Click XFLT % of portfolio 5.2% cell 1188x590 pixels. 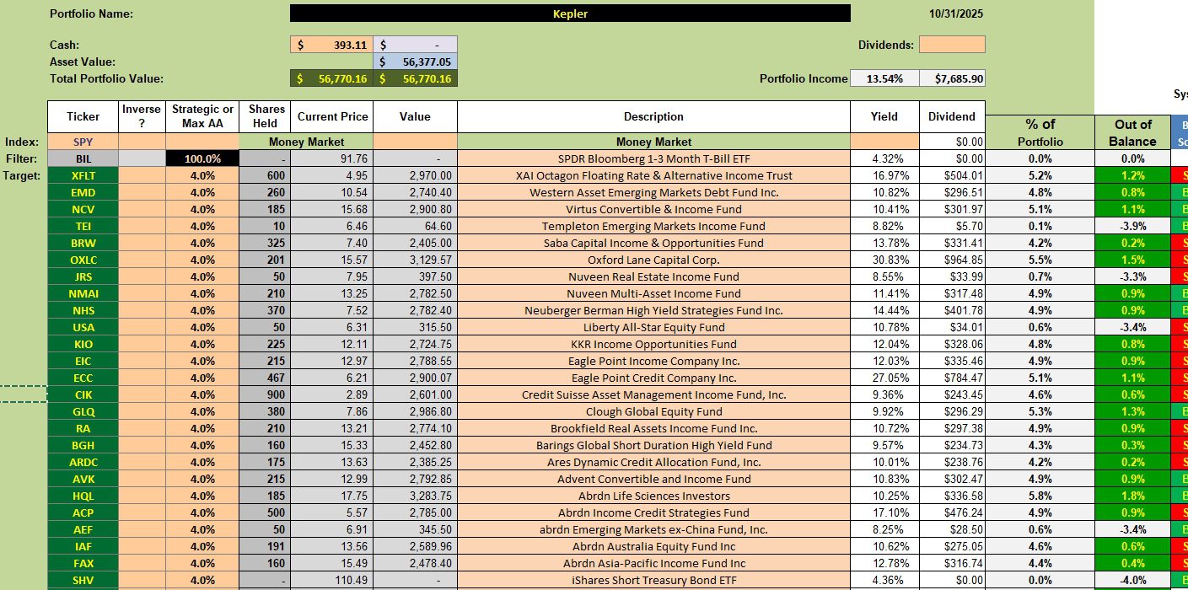tap(1040, 175)
